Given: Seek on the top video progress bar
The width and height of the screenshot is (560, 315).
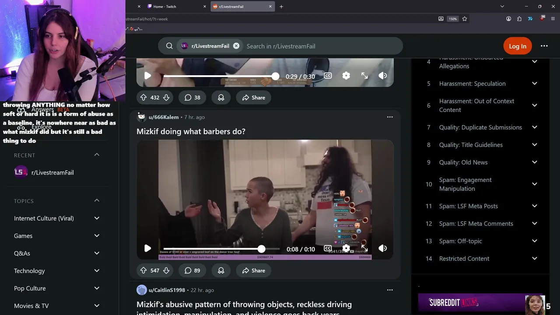Looking at the screenshot, I should 221,76.
